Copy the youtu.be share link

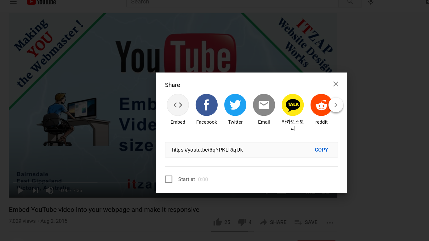[x=321, y=150]
